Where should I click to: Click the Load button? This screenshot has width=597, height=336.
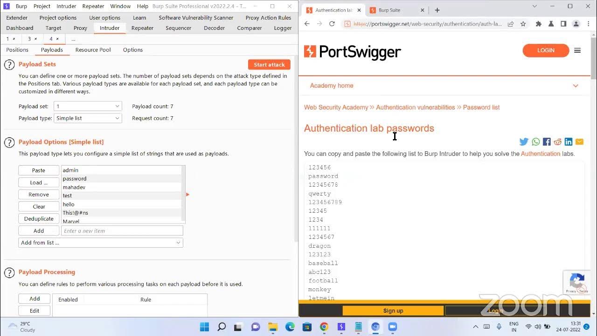point(39,182)
